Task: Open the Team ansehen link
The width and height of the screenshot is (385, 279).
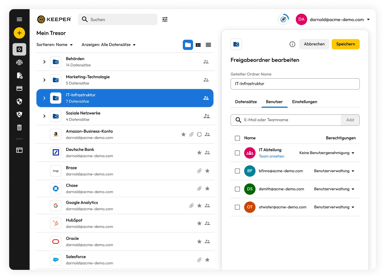Action: 272,156
